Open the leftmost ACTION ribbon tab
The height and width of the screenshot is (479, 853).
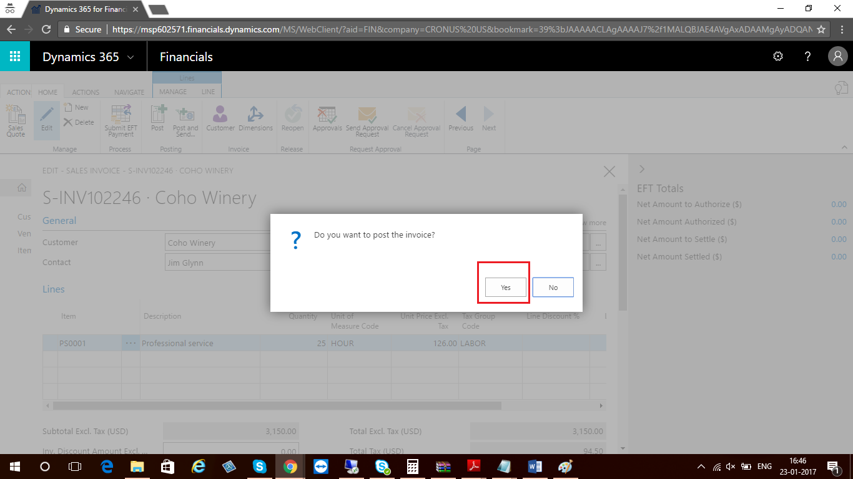pos(18,92)
